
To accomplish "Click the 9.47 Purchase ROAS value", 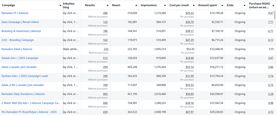I will (x=270, y=13).
